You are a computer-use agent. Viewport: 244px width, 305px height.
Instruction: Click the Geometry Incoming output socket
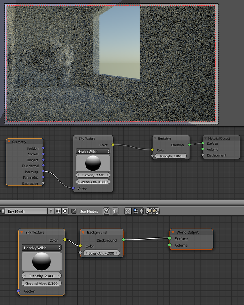point(43,171)
